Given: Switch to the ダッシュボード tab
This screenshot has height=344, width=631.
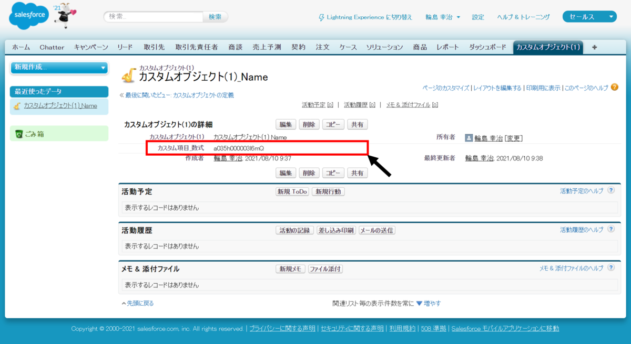Looking at the screenshot, I should point(487,47).
